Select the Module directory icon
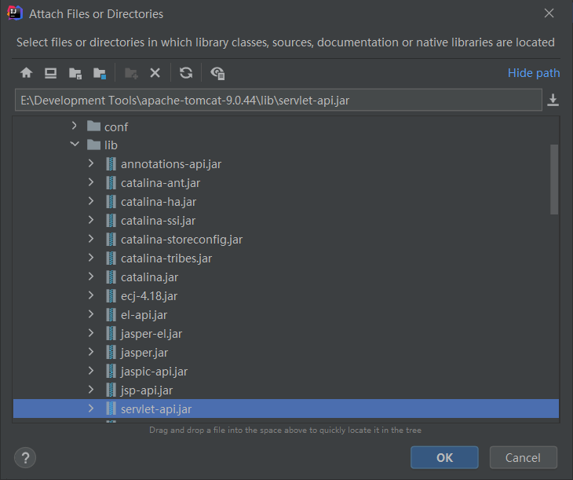The image size is (573, 480). click(x=100, y=73)
